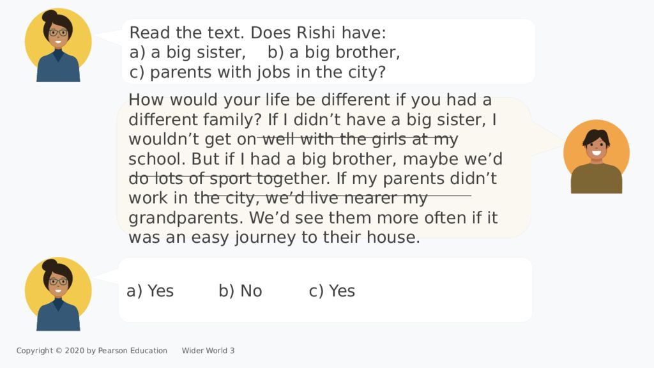This screenshot has width=654, height=368.
Task: Select the question speech bubble at top
Action: [328, 51]
